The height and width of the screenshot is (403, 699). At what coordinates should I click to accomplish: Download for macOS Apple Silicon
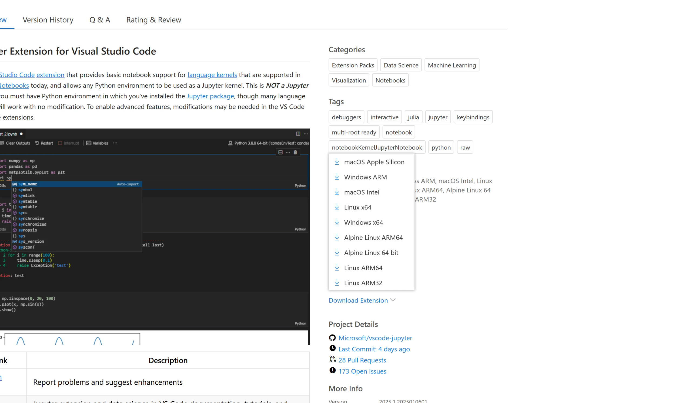click(371, 162)
